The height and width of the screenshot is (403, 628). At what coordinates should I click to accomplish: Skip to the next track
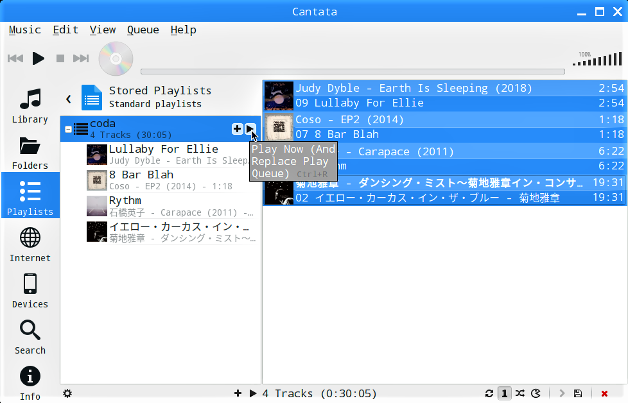[81, 58]
